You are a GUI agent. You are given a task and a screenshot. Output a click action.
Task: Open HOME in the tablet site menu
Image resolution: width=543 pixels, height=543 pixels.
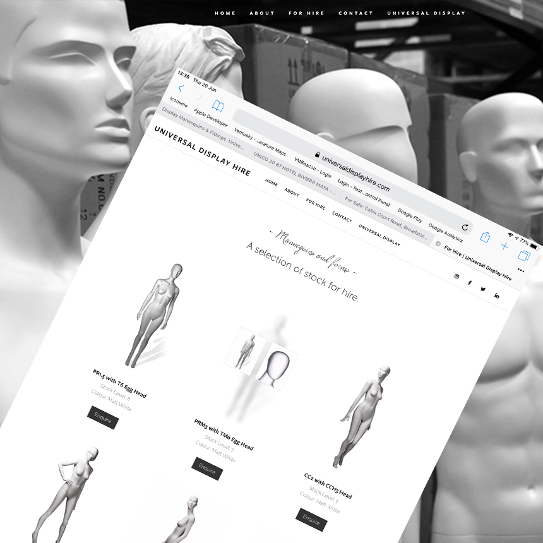[x=271, y=182]
